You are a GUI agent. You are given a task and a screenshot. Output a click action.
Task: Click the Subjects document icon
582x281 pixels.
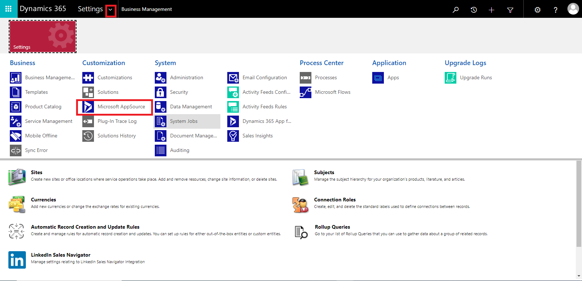300,177
